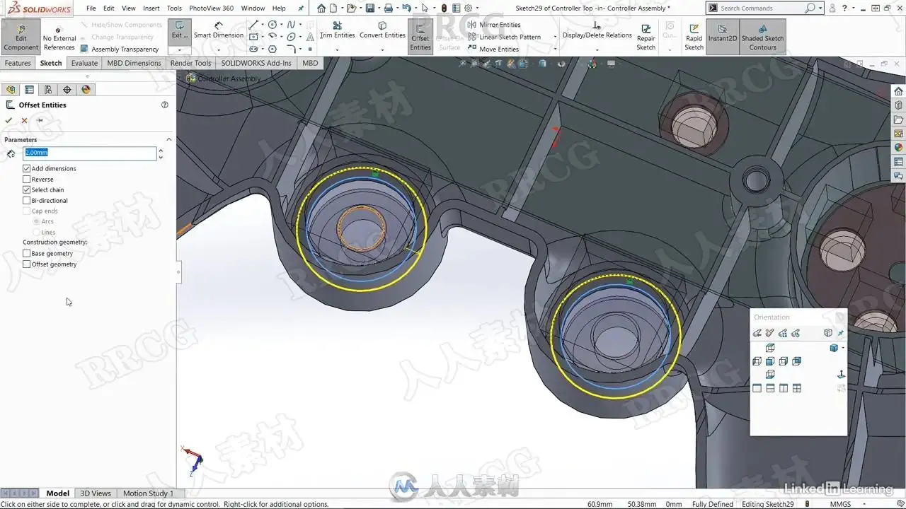Click the Home icon in the quick toolbar
The width and height of the screenshot is (906, 509).
(x=321, y=8)
